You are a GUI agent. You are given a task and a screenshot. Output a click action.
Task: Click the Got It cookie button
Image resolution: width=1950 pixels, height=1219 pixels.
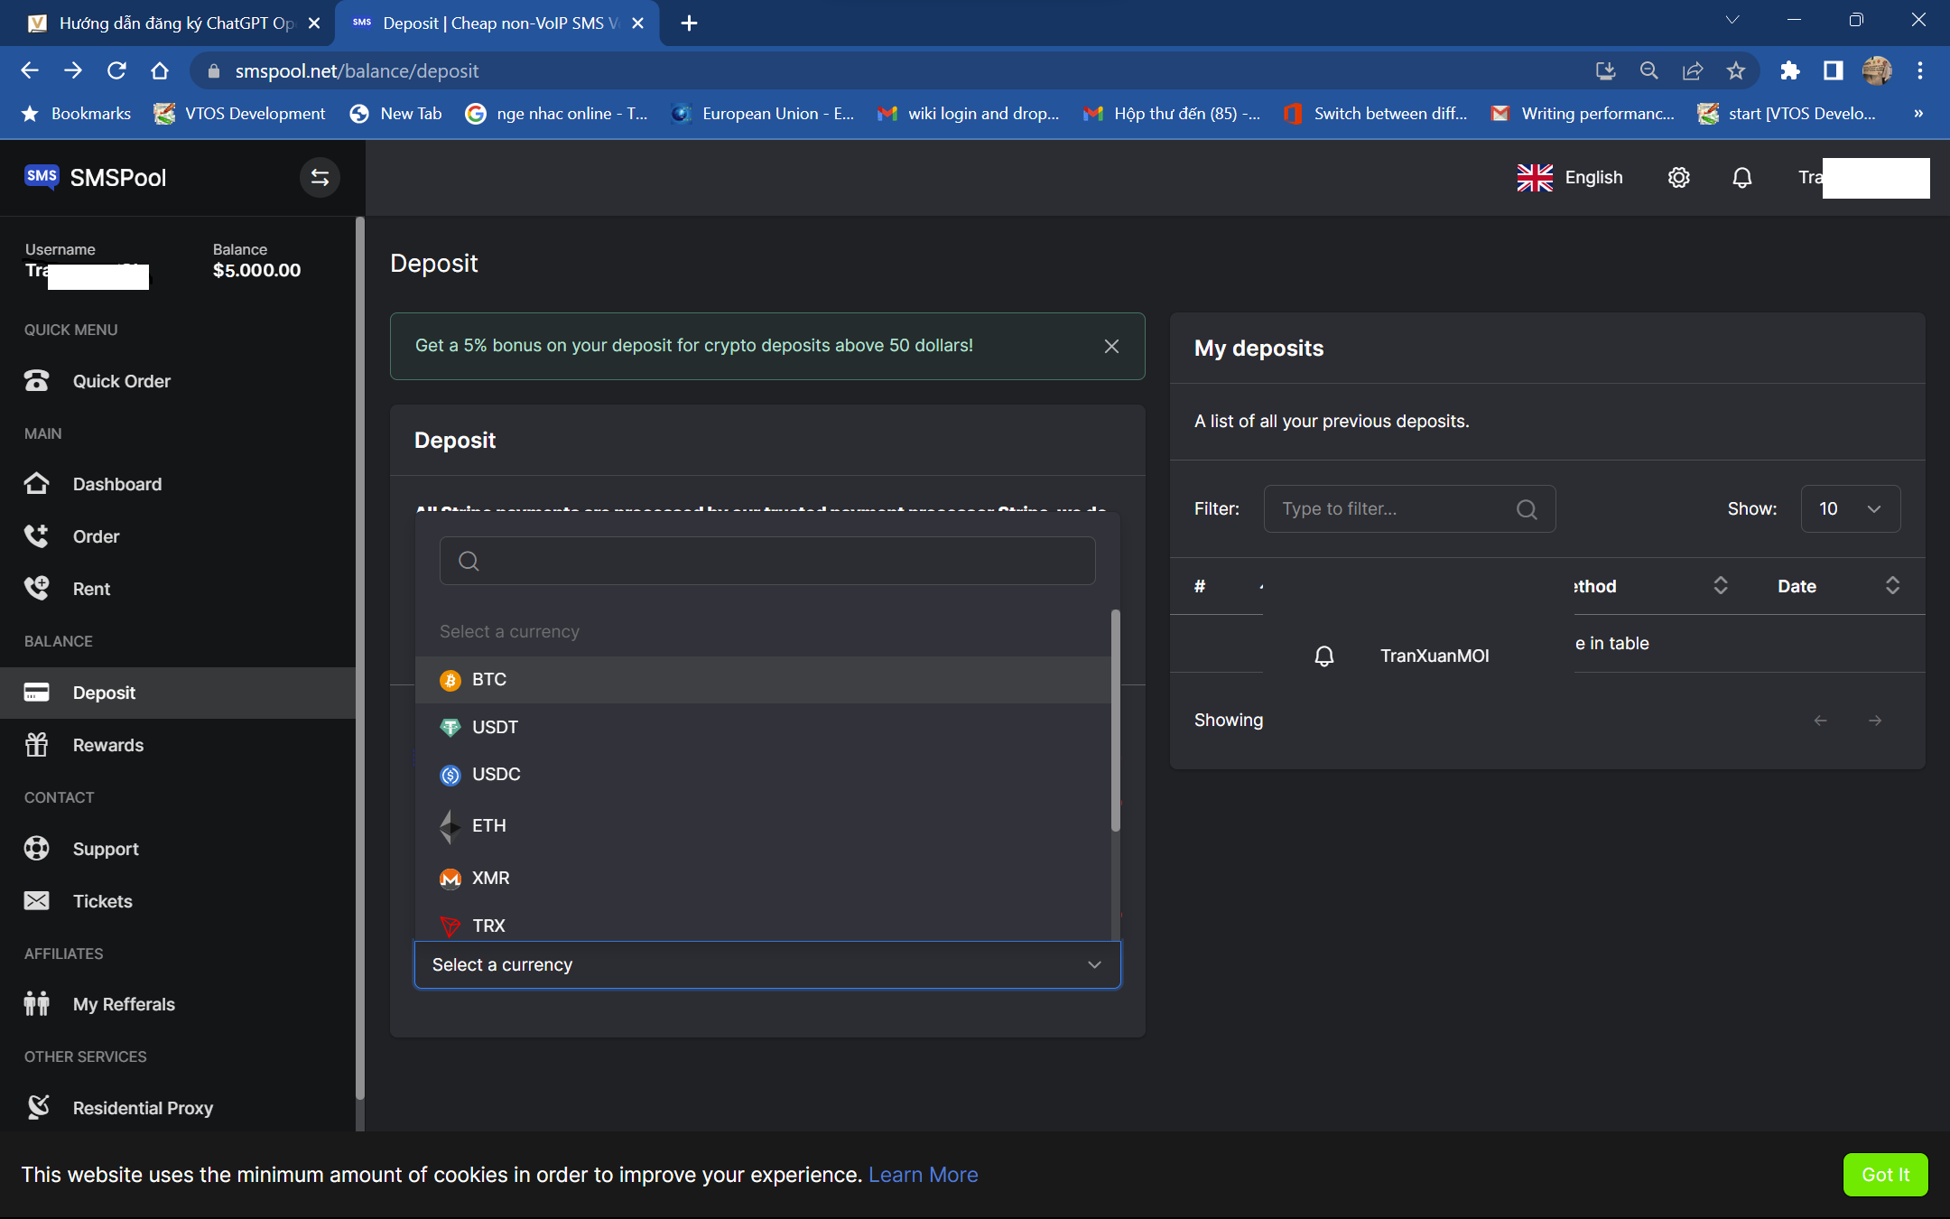[1885, 1174]
